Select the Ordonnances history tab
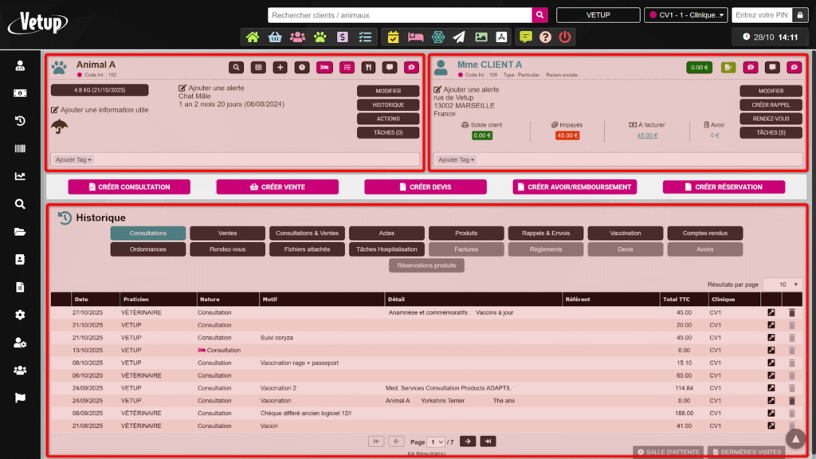 147,249
